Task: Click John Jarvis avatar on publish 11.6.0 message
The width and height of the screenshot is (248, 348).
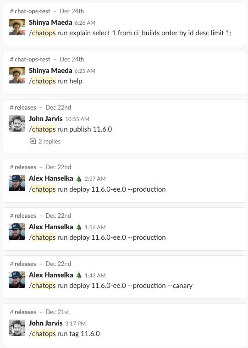Action: (17, 123)
